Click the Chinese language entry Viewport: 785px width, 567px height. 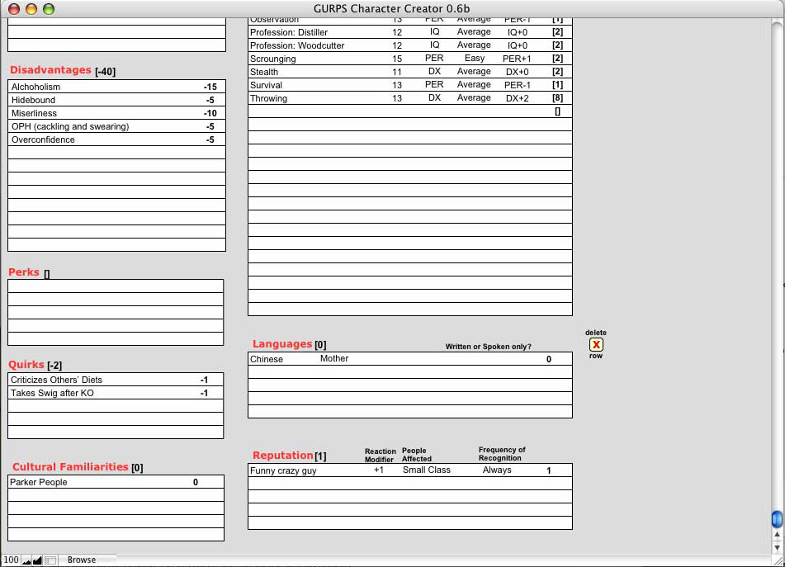[x=267, y=359]
